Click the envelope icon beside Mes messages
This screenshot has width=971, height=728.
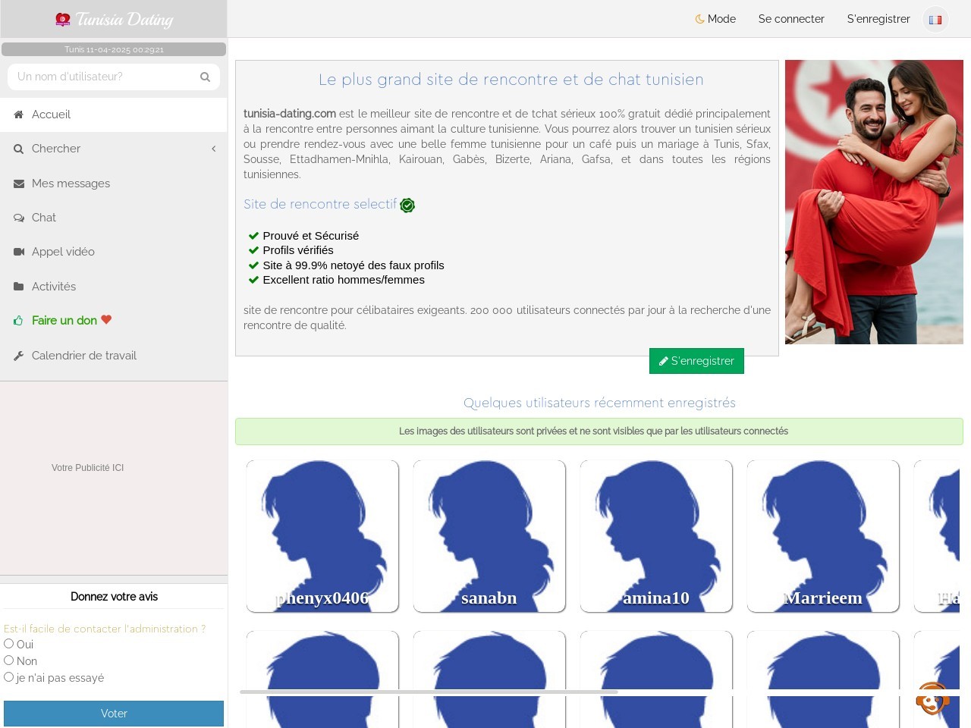click(x=18, y=184)
